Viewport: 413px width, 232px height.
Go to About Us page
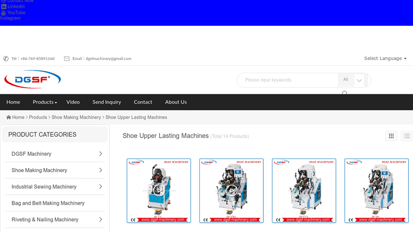(x=176, y=102)
